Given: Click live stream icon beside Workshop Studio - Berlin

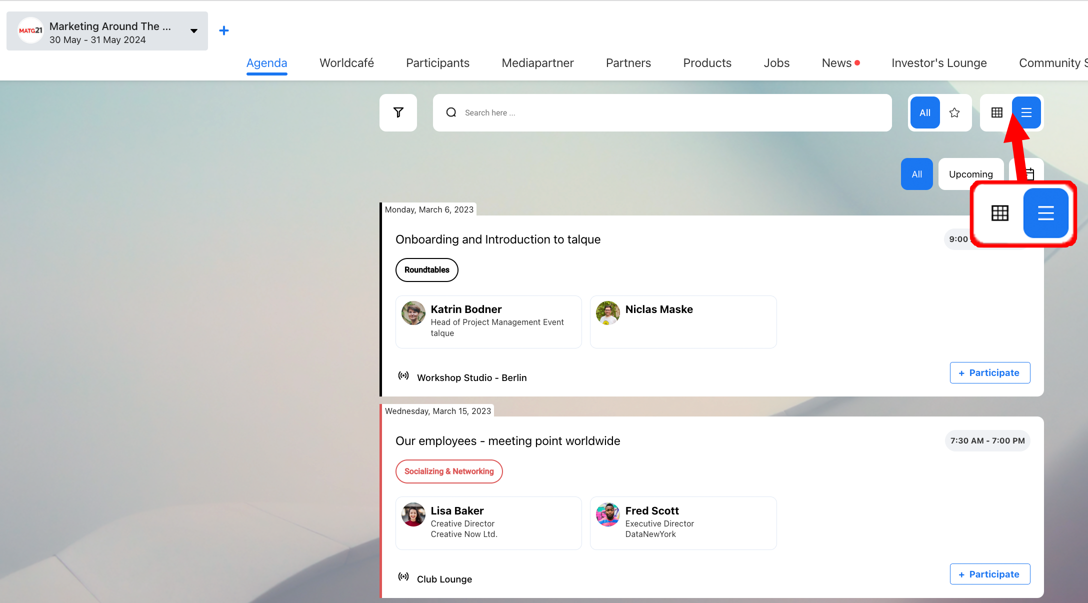Looking at the screenshot, I should click(x=403, y=375).
